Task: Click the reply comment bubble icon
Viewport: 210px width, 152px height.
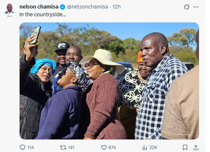Action: (22, 147)
